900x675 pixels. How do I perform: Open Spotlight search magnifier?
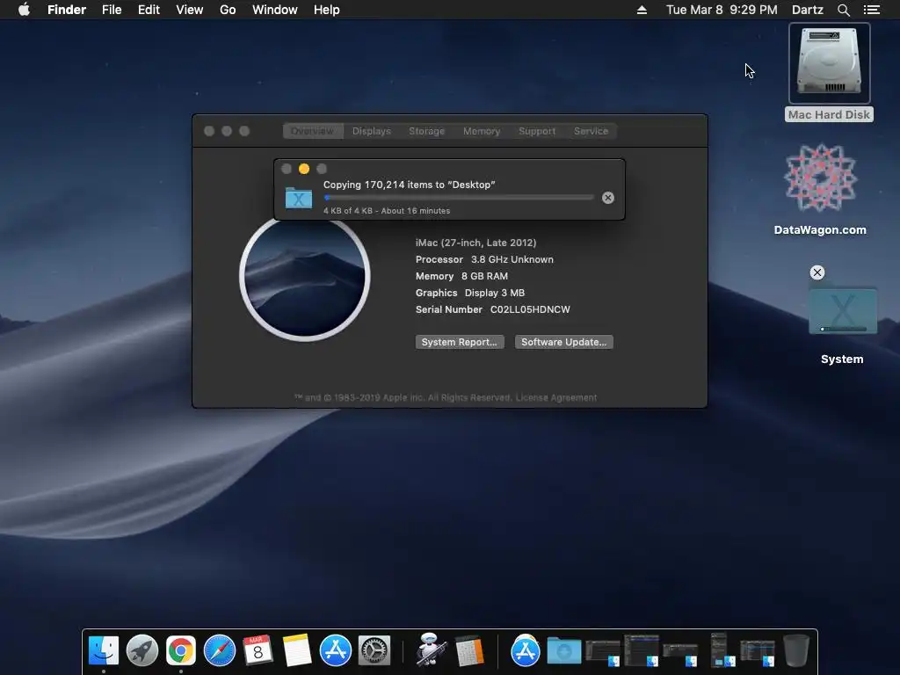[843, 10]
